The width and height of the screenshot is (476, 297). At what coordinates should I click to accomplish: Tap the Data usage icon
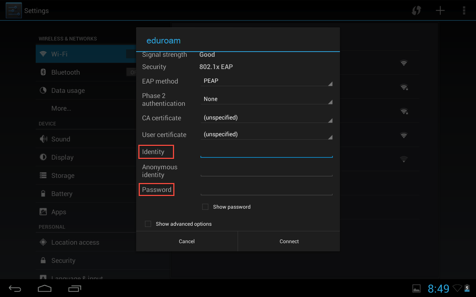tap(43, 90)
